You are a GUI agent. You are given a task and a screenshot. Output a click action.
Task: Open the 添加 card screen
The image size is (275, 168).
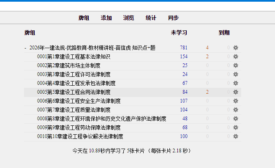(x=106, y=18)
